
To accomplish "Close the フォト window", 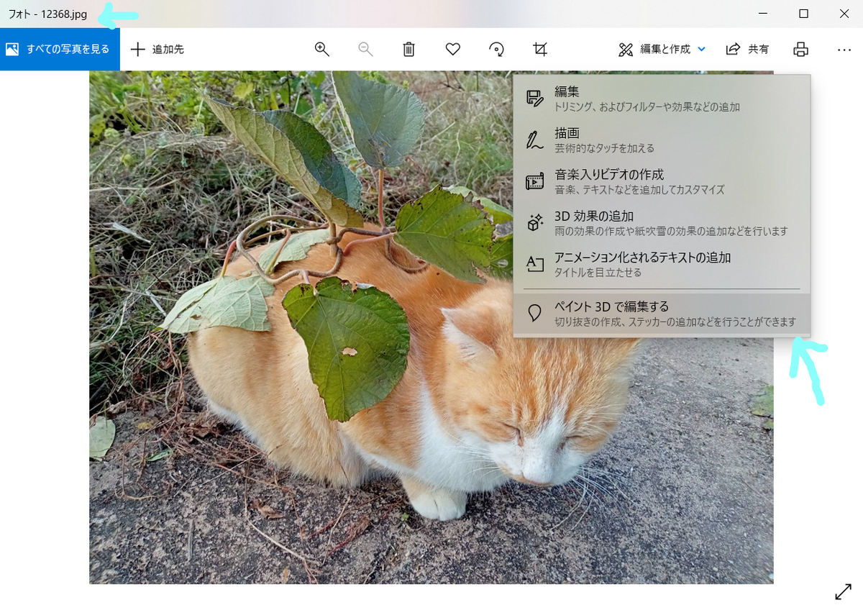I will (x=844, y=14).
